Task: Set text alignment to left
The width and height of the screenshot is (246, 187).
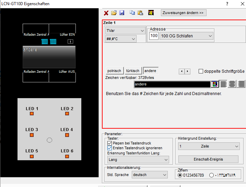Action: (224, 84)
